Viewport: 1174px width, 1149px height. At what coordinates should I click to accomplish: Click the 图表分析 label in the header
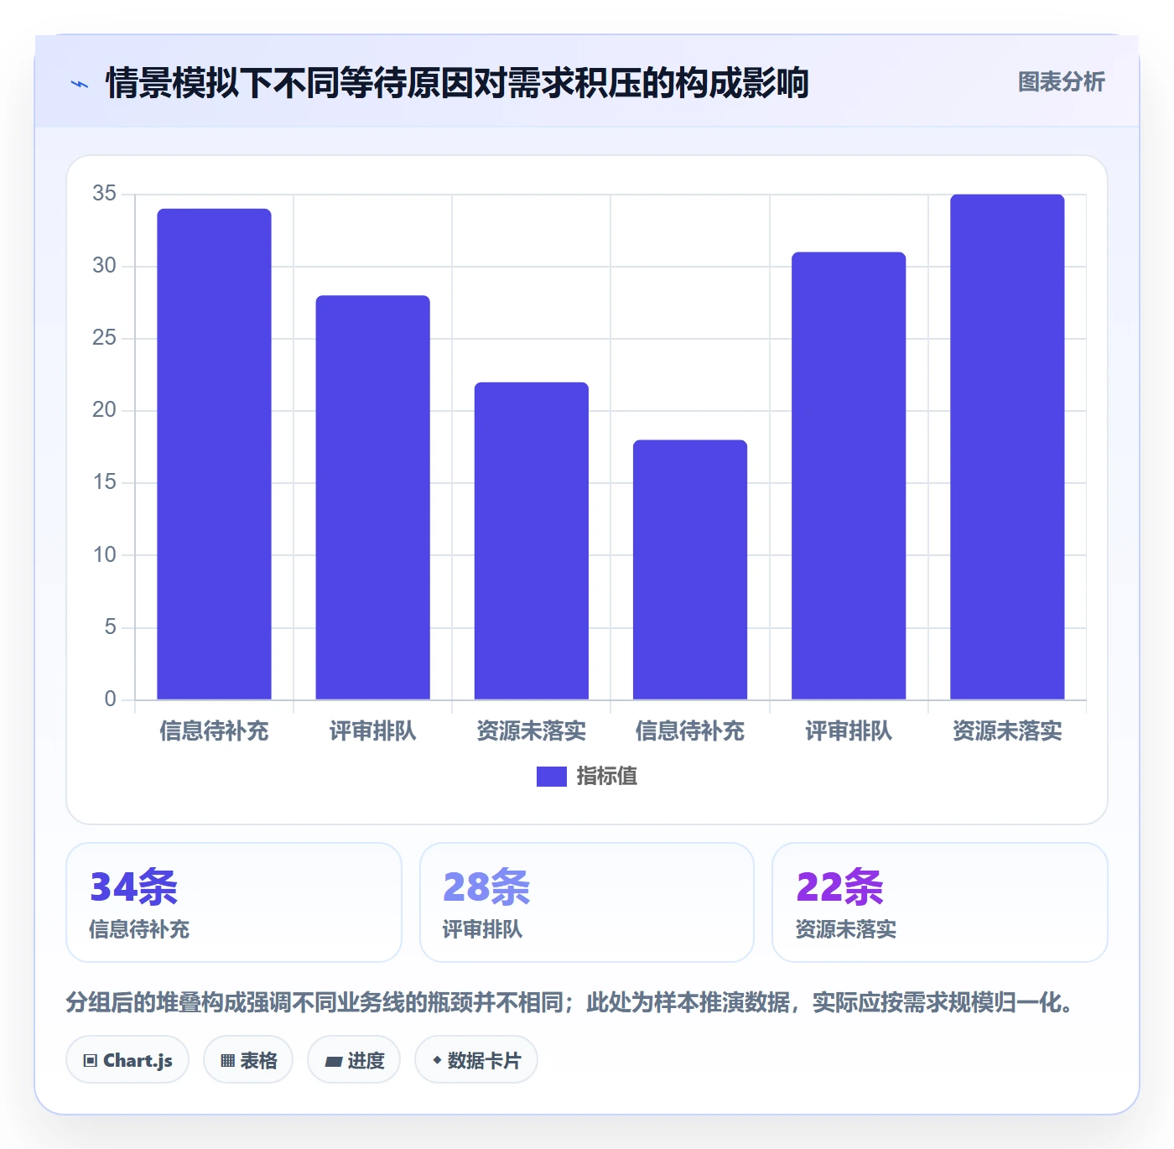point(1061,82)
